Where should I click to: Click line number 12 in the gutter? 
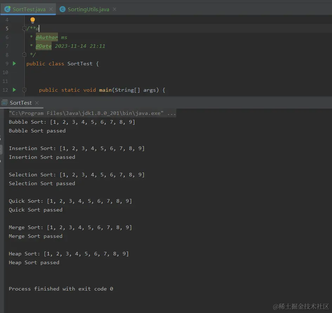tap(5, 90)
